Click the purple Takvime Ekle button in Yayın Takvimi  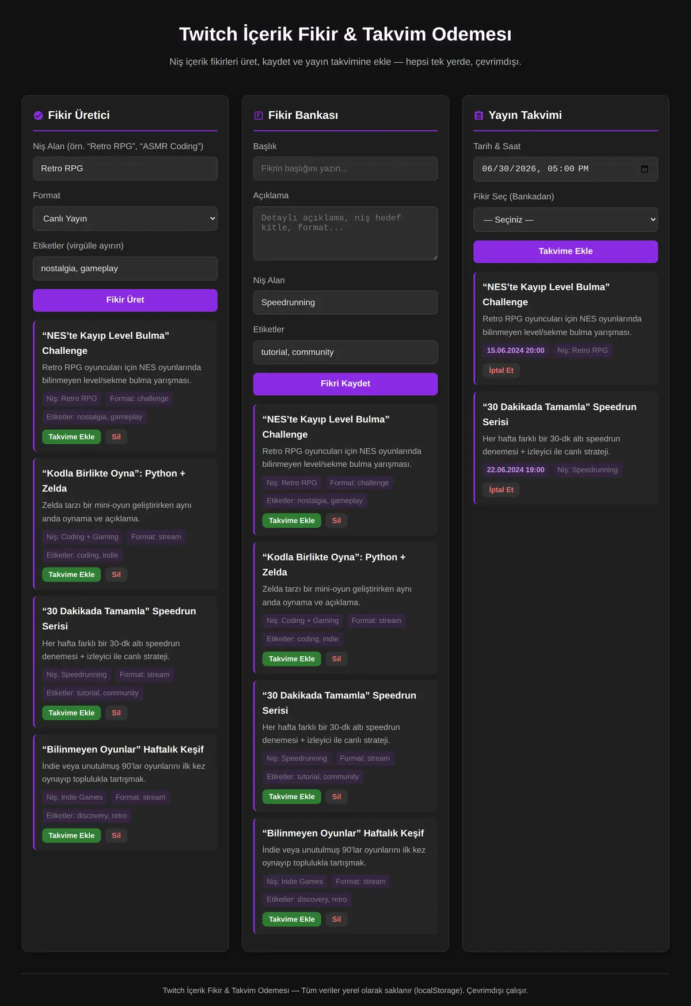(565, 251)
